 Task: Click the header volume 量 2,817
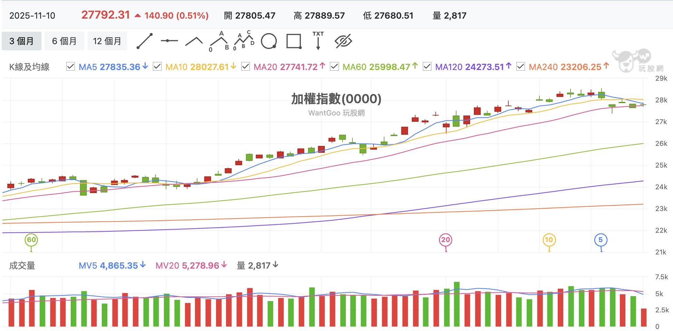(449, 16)
